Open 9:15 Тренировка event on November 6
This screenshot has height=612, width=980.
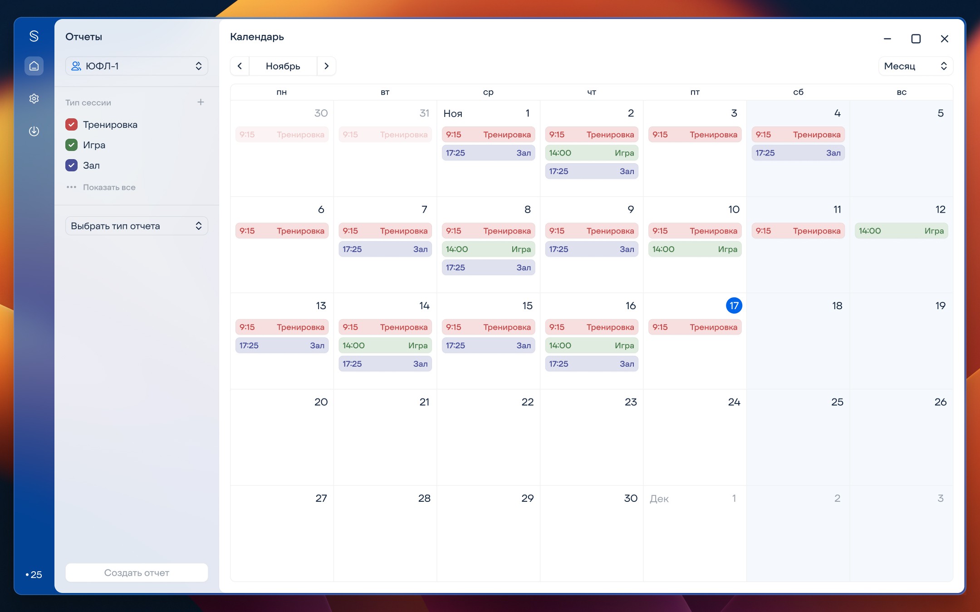pyautogui.click(x=282, y=231)
